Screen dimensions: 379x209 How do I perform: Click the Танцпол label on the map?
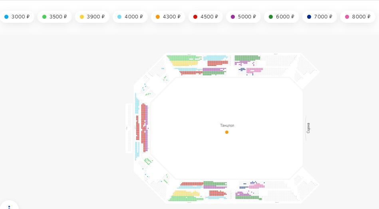[227, 125]
